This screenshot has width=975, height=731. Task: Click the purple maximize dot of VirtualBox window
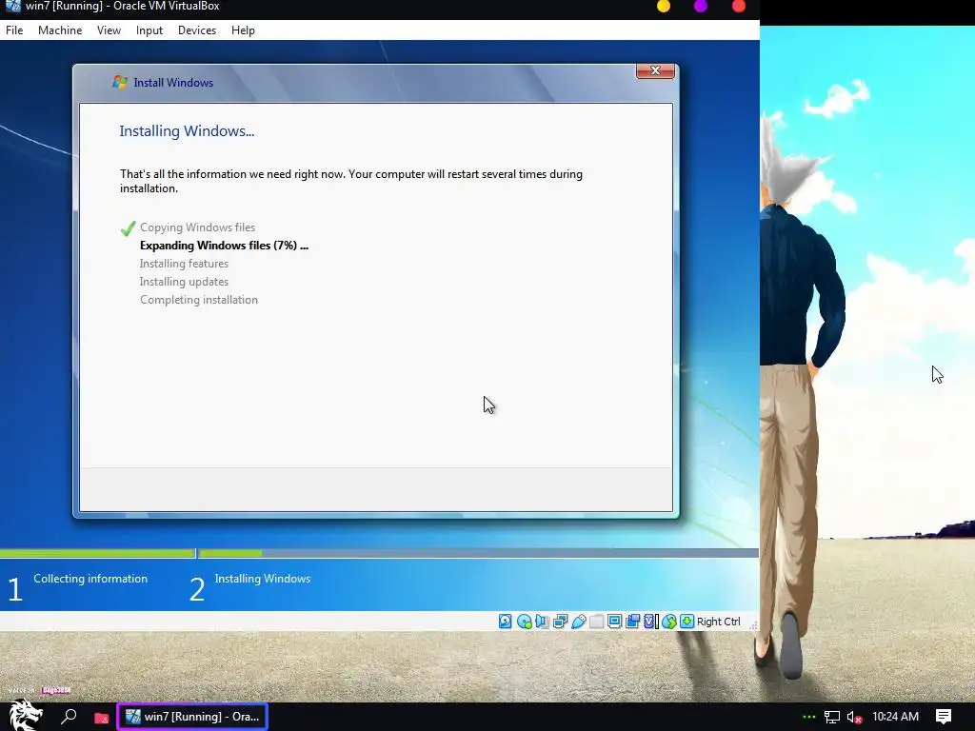click(x=701, y=7)
